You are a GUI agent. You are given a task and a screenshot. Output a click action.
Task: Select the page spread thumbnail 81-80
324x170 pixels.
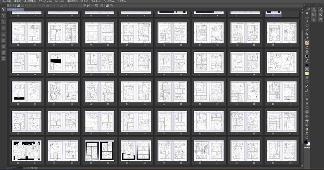point(282,151)
